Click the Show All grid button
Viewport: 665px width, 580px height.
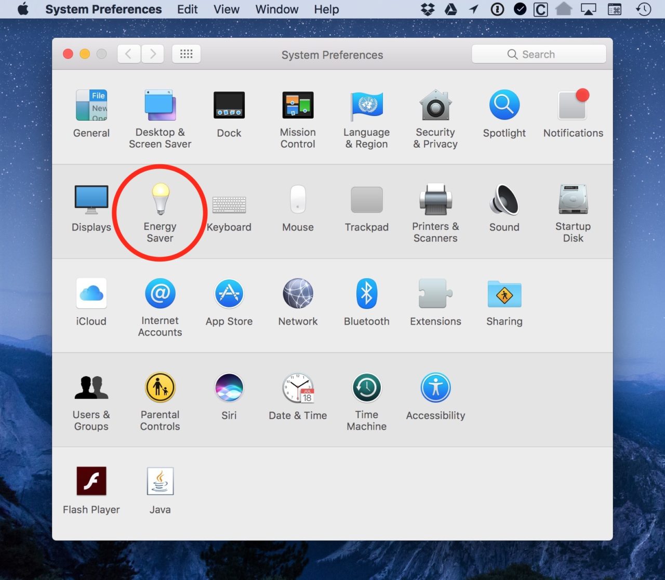[186, 54]
